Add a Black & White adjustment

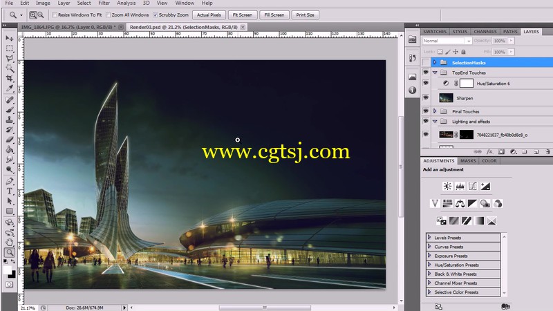[473, 203]
